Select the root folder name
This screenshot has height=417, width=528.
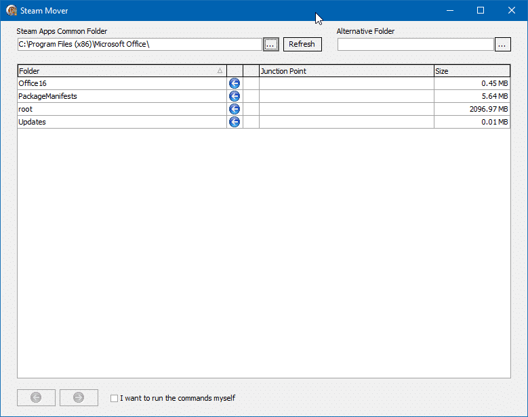[x=26, y=109]
